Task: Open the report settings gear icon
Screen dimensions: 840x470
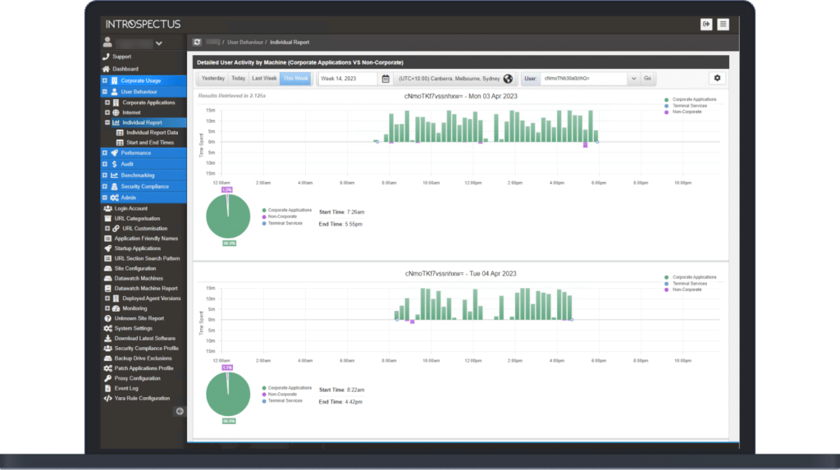Action: [717, 78]
